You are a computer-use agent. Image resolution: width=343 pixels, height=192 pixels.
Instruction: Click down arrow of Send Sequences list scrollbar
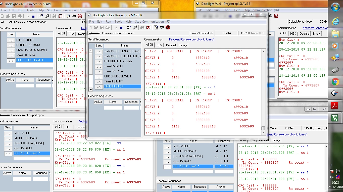pos(91,89)
